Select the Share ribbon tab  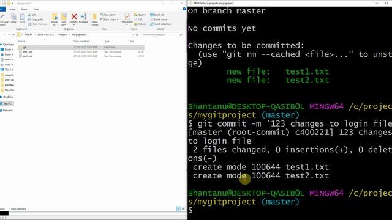[x=24, y=9]
